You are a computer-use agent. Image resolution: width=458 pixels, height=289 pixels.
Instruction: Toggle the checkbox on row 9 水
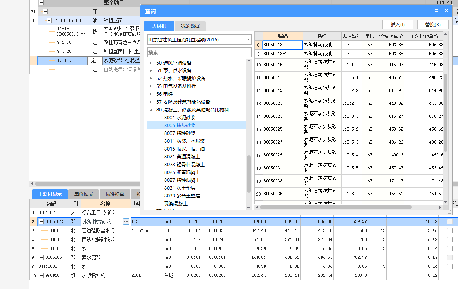(450, 267)
